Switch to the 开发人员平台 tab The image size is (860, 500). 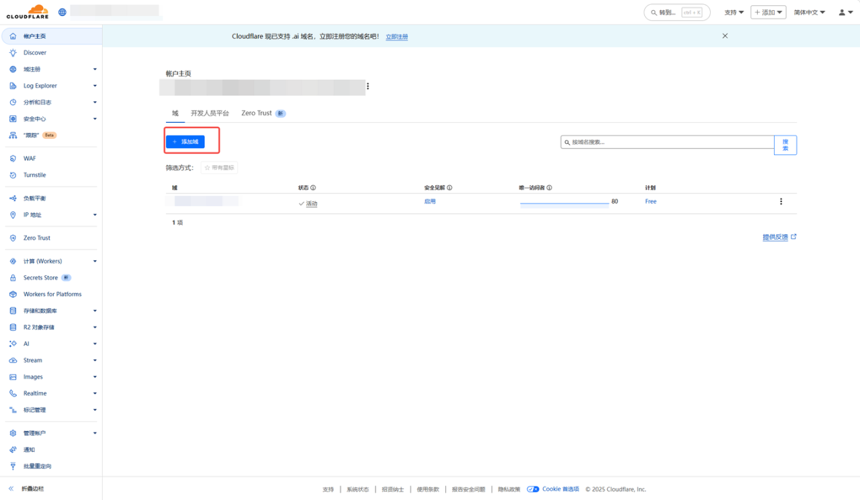pyautogui.click(x=210, y=113)
